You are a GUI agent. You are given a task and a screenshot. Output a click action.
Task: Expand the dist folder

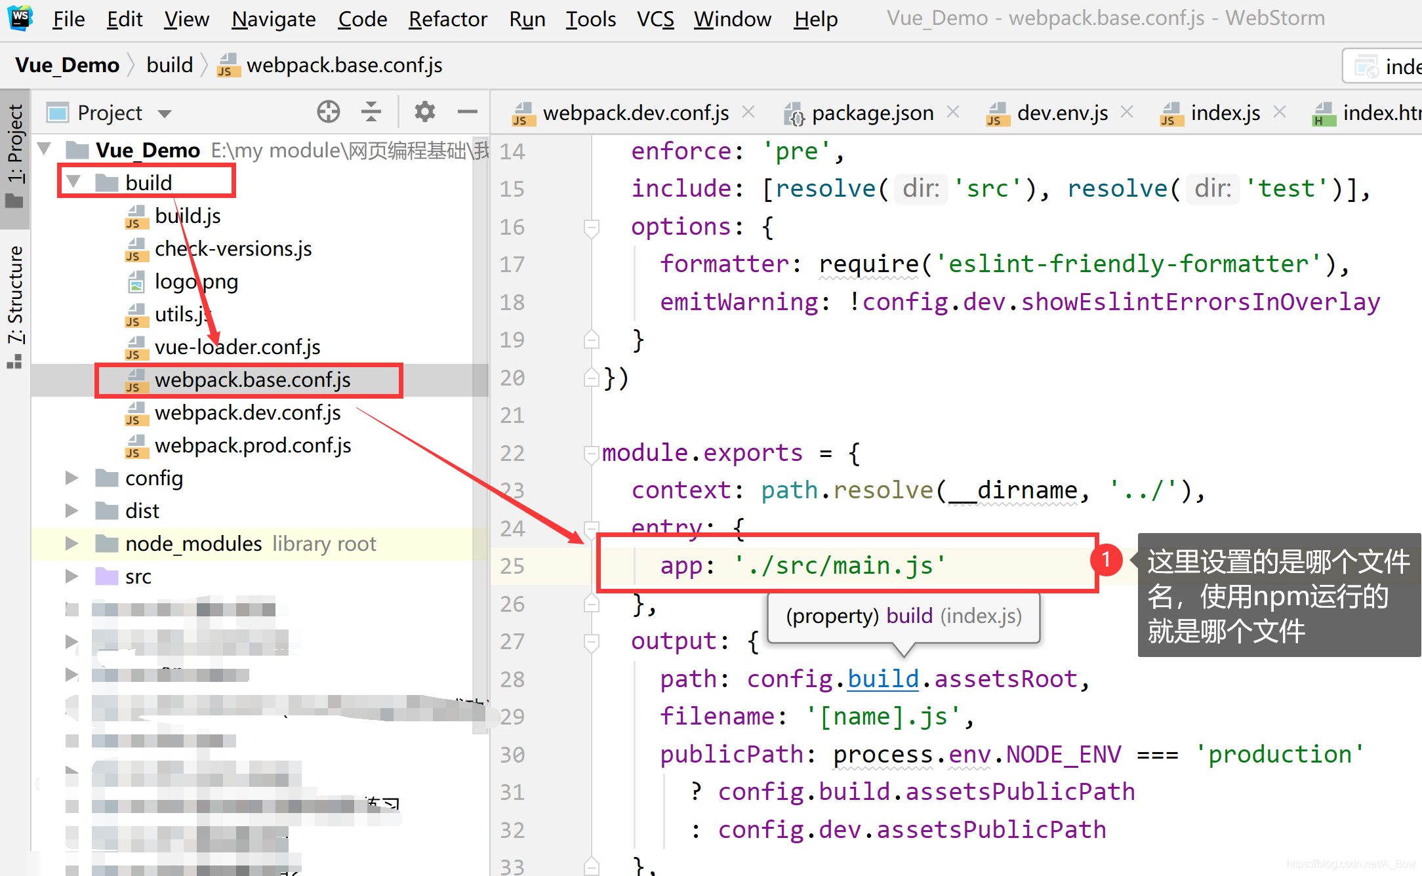point(71,511)
